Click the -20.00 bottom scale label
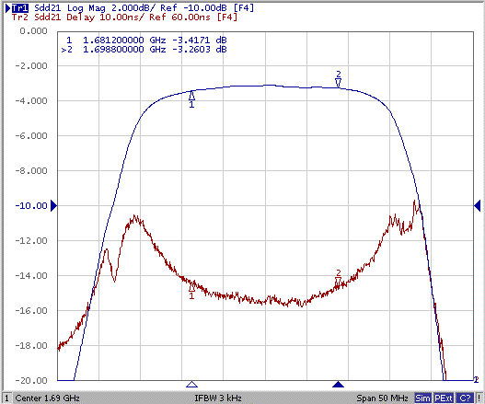Screen dimensions: 485x404 (31, 380)
